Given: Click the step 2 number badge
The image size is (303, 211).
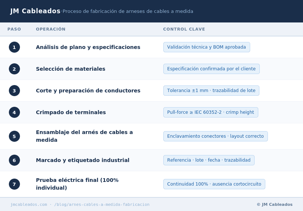Looking at the screenshot, I should pyautogui.click(x=14, y=69).
